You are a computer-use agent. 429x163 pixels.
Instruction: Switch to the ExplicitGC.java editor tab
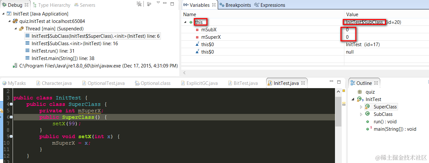pos(199,83)
